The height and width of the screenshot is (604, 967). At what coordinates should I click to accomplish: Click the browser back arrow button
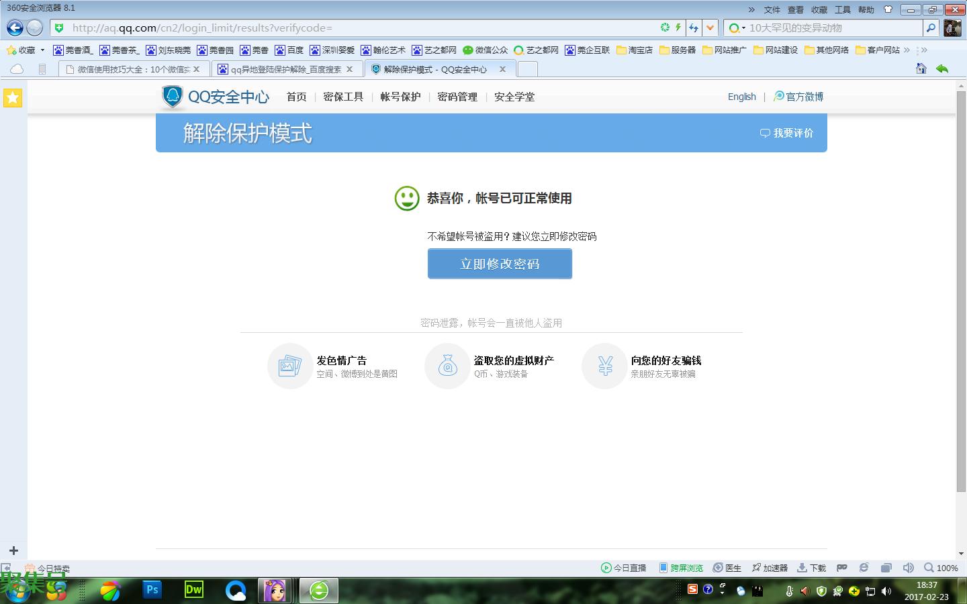tap(15, 28)
